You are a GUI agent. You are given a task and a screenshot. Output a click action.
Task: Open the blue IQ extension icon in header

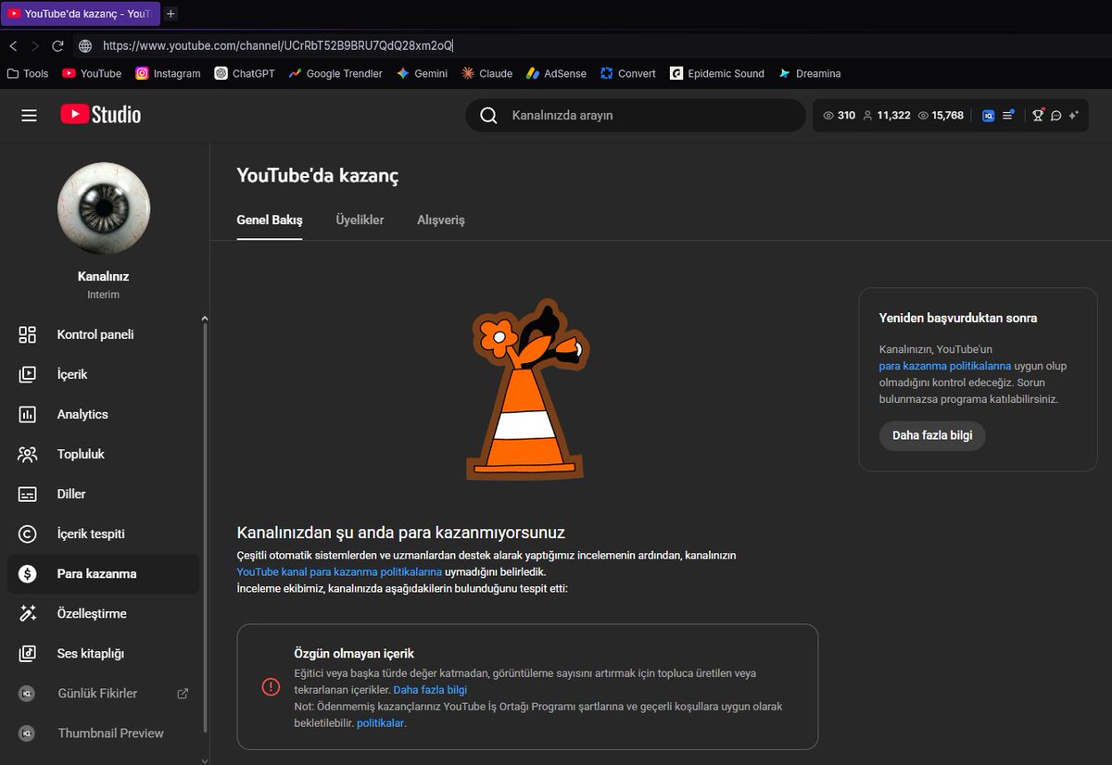click(988, 116)
